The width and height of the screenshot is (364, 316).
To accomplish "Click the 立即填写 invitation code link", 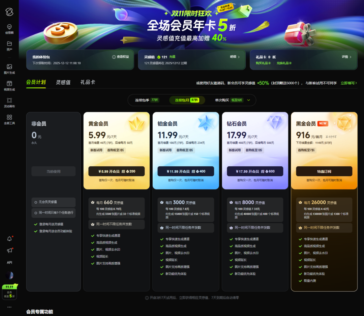I will point(348,83).
